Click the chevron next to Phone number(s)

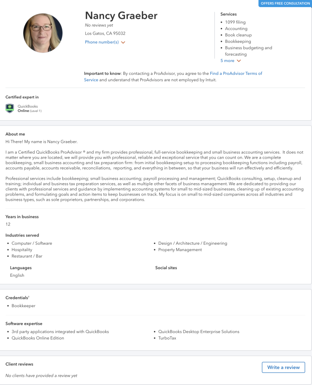123,42
